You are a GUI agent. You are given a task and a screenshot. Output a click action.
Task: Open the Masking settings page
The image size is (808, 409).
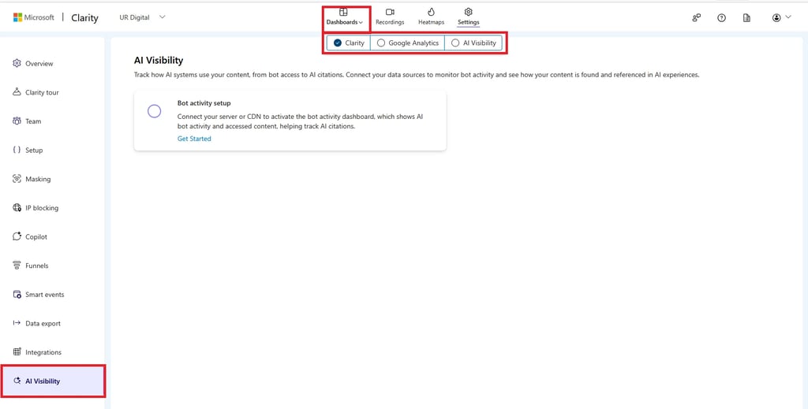pos(38,179)
